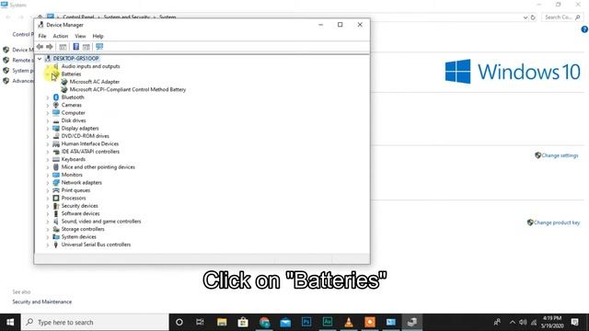Click the refresh button in System address bar
The height and width of the screenshot is (331, 589).
point(533,17)
